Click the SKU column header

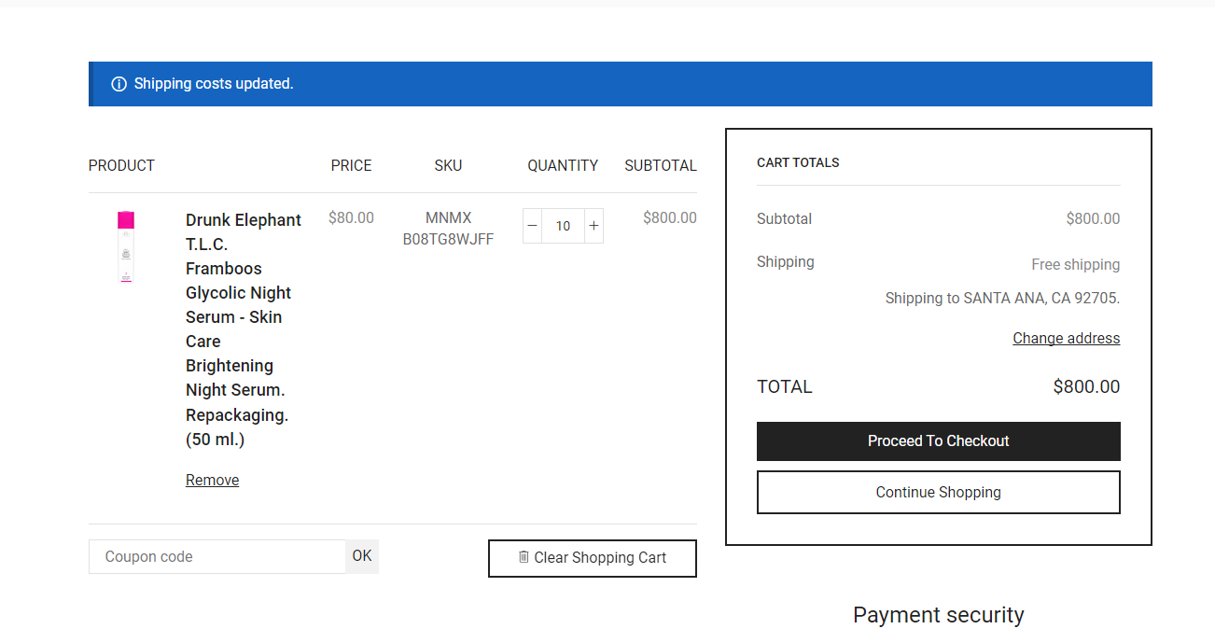click(448, 165)
